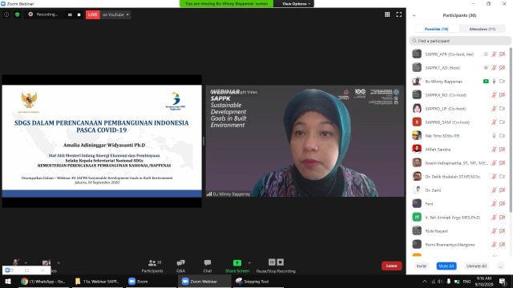Switch to the Attendees tab
Viewport: 513px width, 288px height.
(483, 29)
